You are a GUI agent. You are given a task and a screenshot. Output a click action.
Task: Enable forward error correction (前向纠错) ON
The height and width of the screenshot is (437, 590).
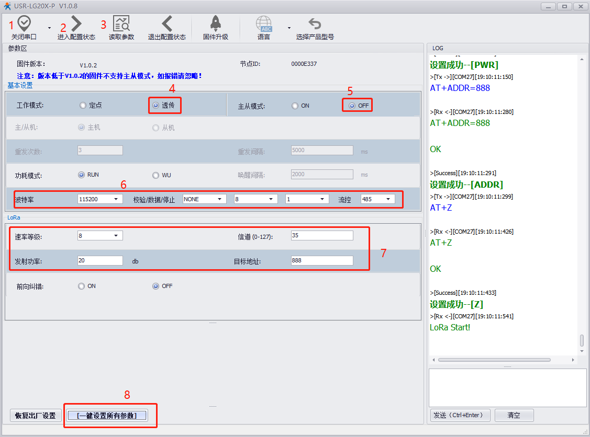pos(82,286)
